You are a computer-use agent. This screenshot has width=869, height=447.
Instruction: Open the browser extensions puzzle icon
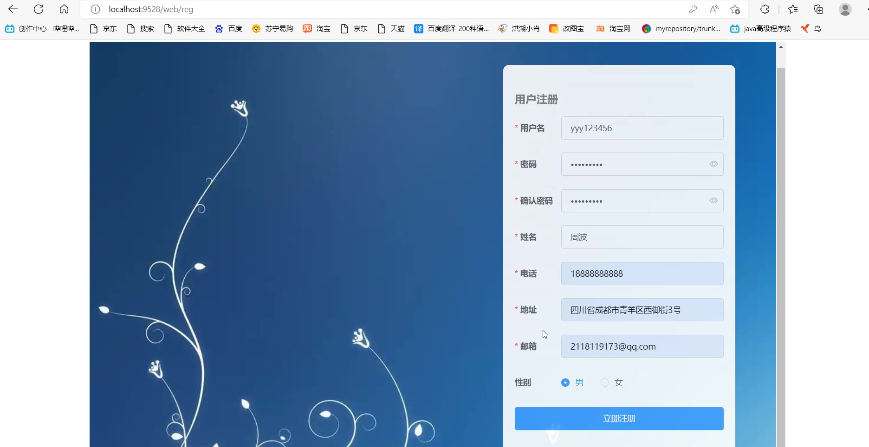(x=765, y=9)
